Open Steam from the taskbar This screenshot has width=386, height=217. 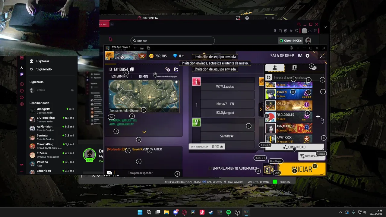click(211, 212)
